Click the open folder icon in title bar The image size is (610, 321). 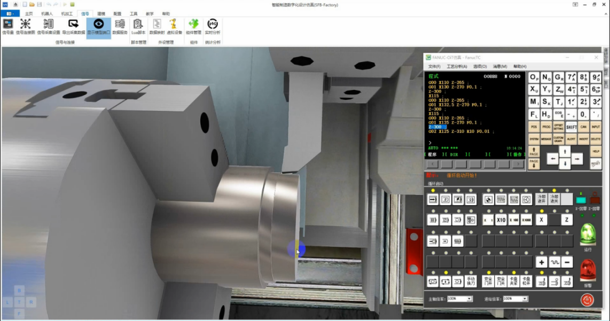tap(32, 5)
